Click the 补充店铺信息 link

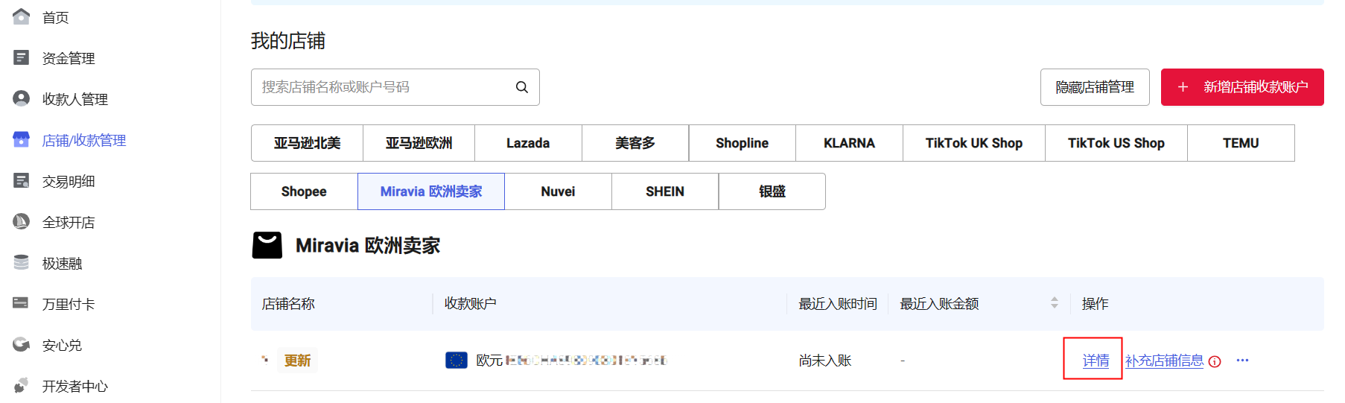click(x=1164, y=361)
